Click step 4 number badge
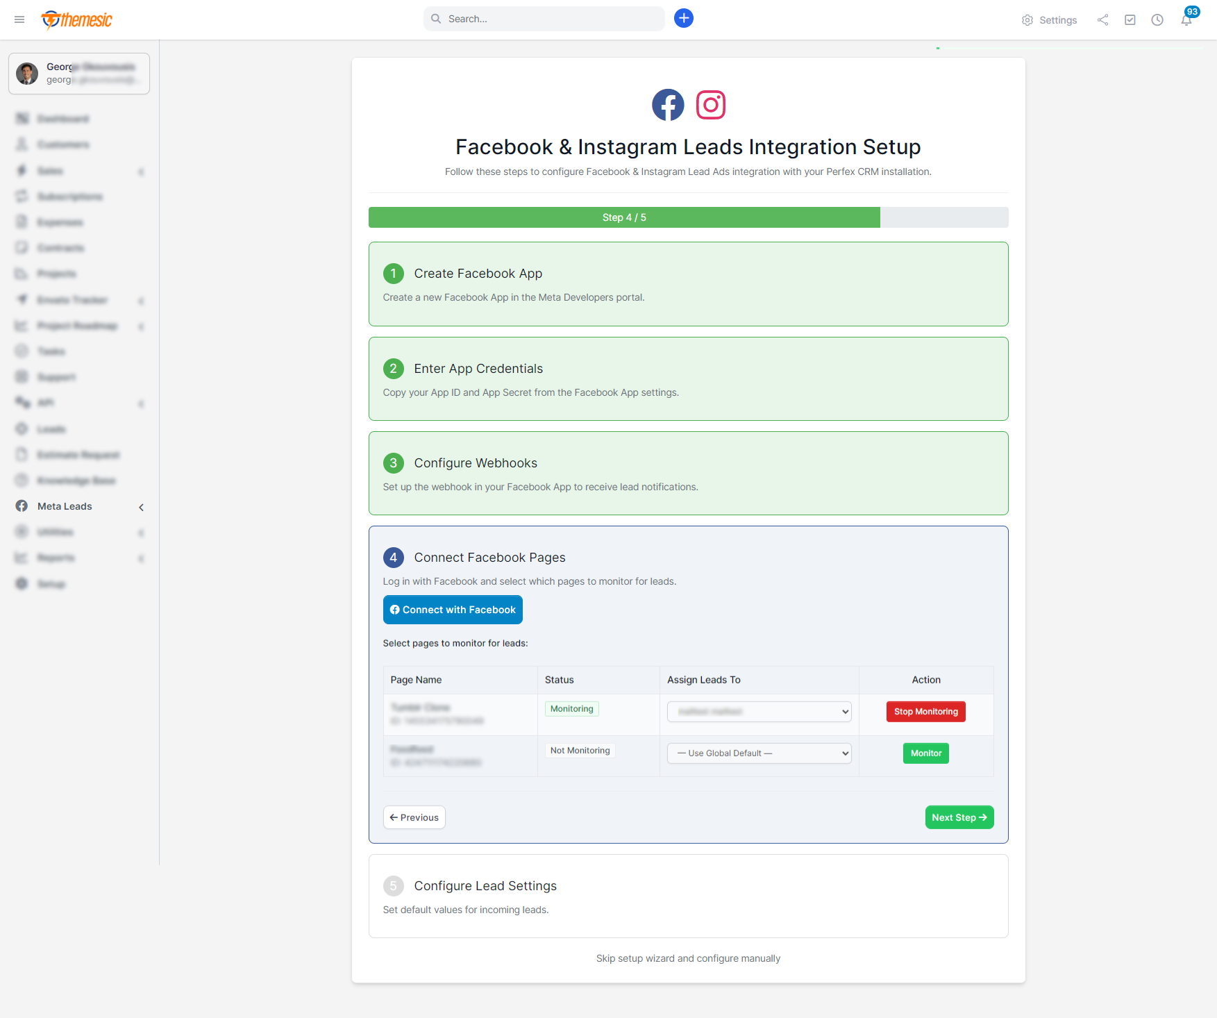Viewport: 1217px width, 1018px height. point(394,558)
